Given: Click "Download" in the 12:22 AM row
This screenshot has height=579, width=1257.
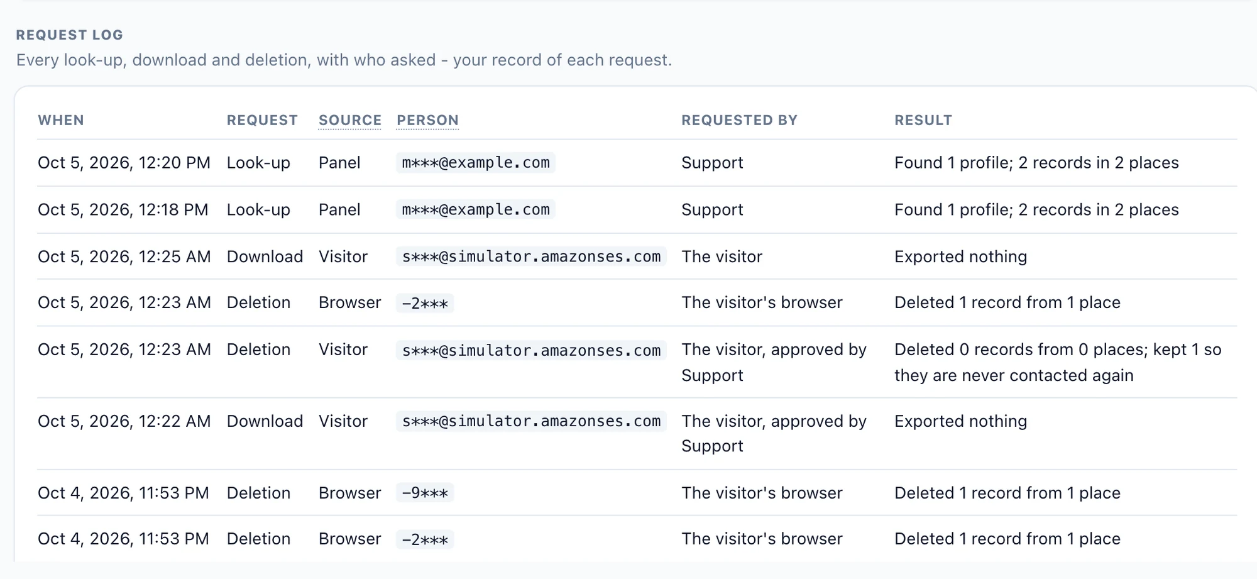Looking at the screenshot, I should (265, 421).
